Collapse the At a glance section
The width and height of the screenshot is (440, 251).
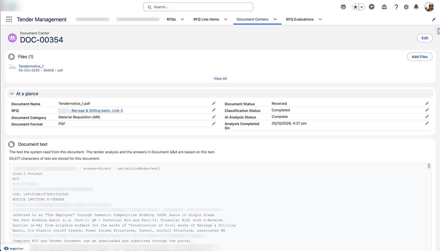coord(12,94)
